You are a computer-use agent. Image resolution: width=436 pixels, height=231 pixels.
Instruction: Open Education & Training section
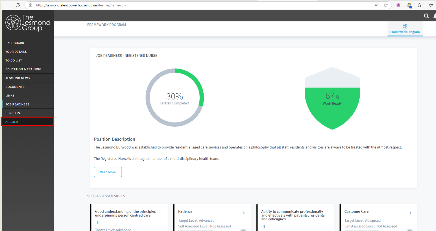(28, 69)
